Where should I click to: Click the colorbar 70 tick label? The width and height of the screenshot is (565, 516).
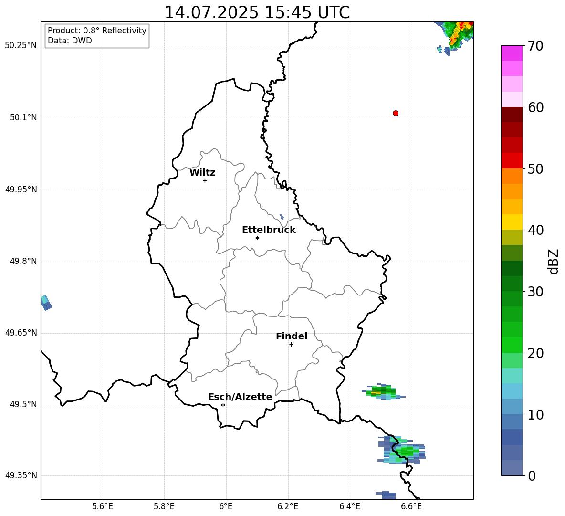pos(535,46)
